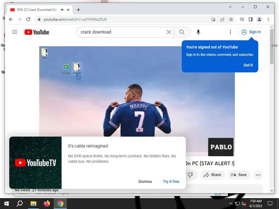Install app icon in address bar

point(214,19)
